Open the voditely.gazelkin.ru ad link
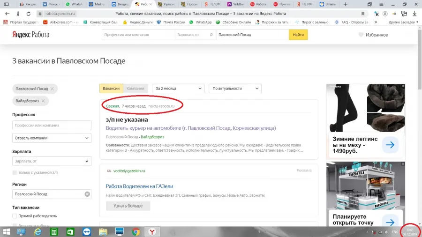Viewport: 422px width, 237px height. click(x=129, y=171)
